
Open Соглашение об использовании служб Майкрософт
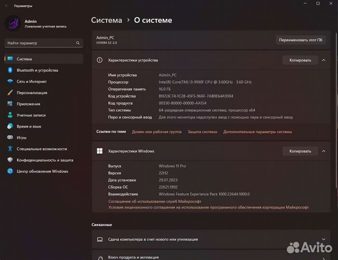tap(155, 201)
